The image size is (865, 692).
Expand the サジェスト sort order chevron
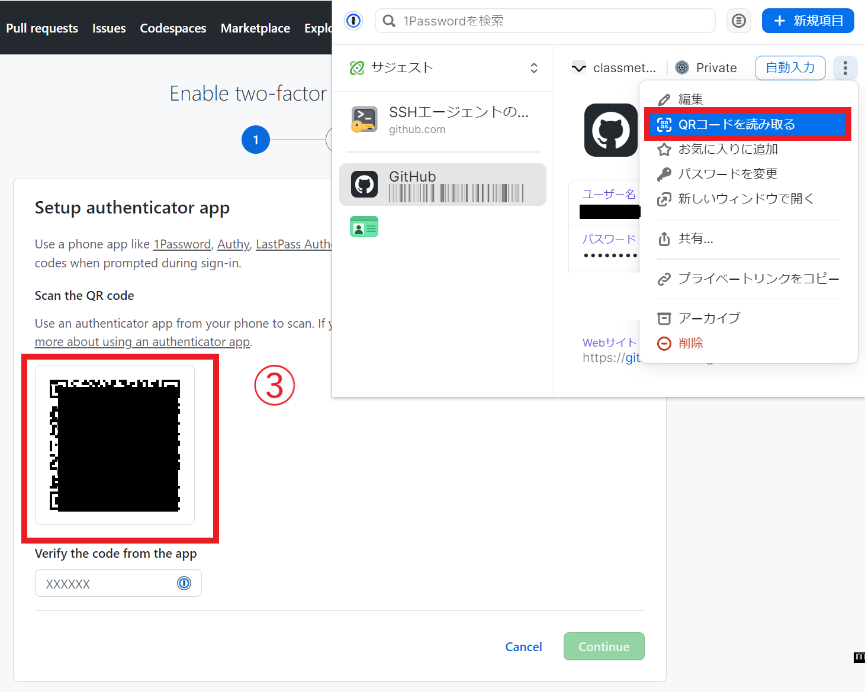(x=533, y=67)
